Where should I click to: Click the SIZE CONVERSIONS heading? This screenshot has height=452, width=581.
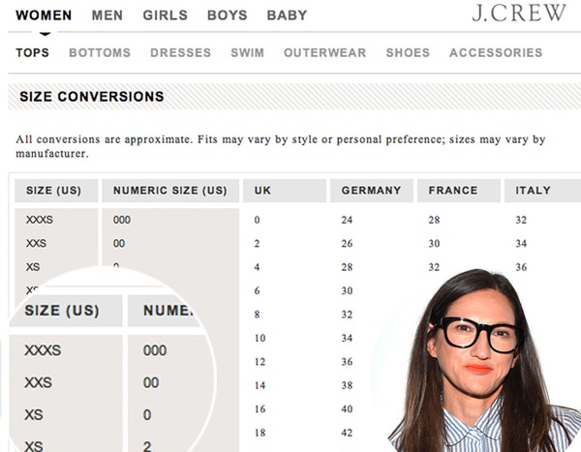[92, 97]
